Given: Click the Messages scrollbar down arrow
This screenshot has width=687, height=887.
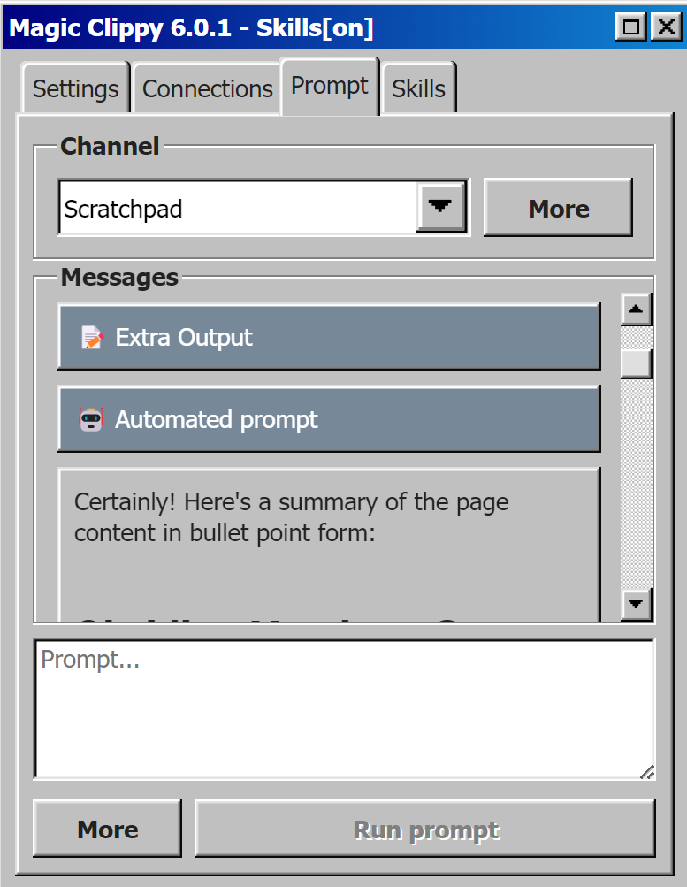Looking at the screenshot, I should [x=636, y=604].
